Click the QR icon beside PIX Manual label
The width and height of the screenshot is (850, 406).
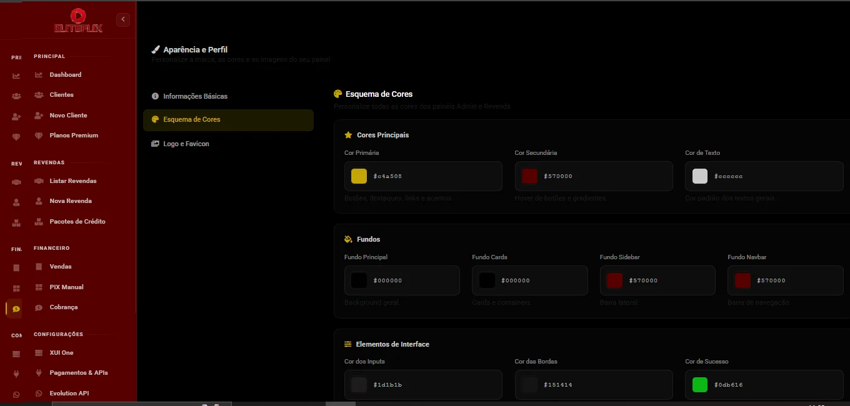pos(39,287)
